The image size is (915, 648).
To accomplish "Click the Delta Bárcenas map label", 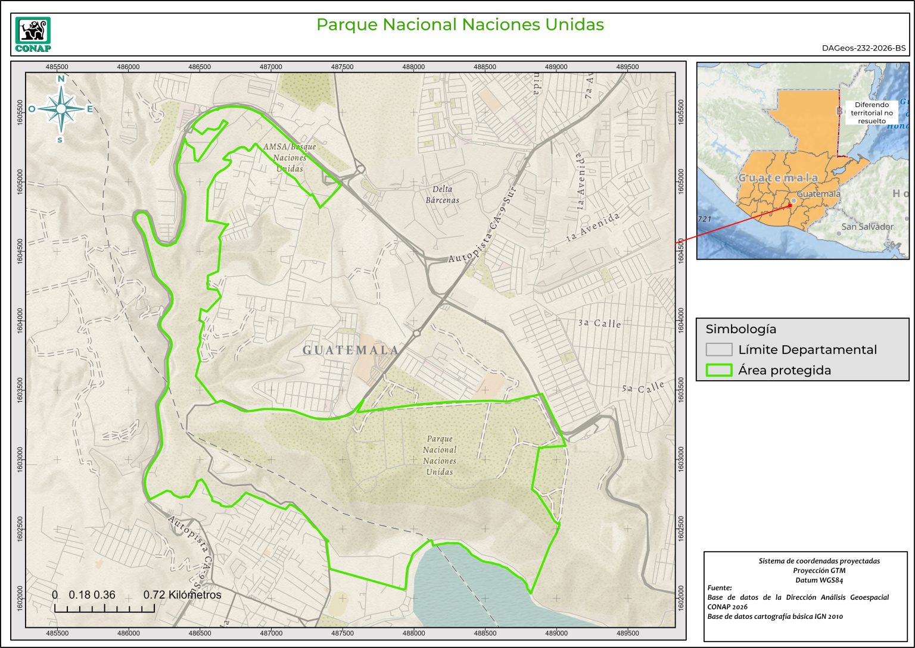I will [x=442, y=195].
